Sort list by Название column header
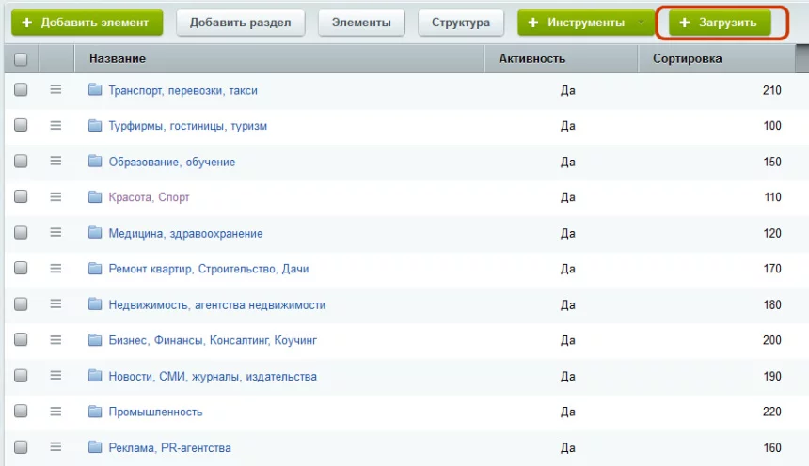This screenshot has height=466, width=809. click(118, 58)
